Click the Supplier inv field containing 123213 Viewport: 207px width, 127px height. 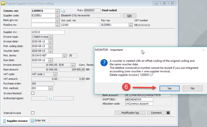coord(48,32)
